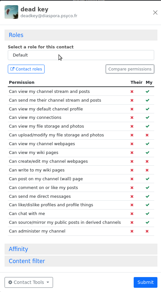Click My red X for upload/modify file storage
Viewport: 161px width, 292px height.
[147, 135]
